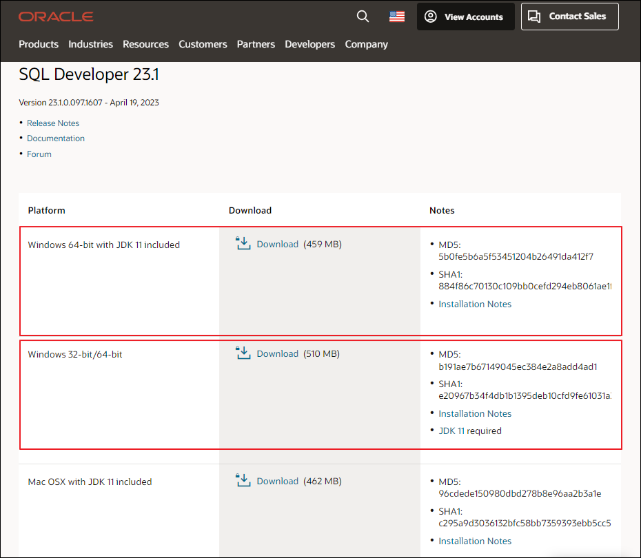Click SHA1 value starting e20967b34f4d
Image resolution: width=641 pixels, height=558 pixels.
tap(525, 396)
